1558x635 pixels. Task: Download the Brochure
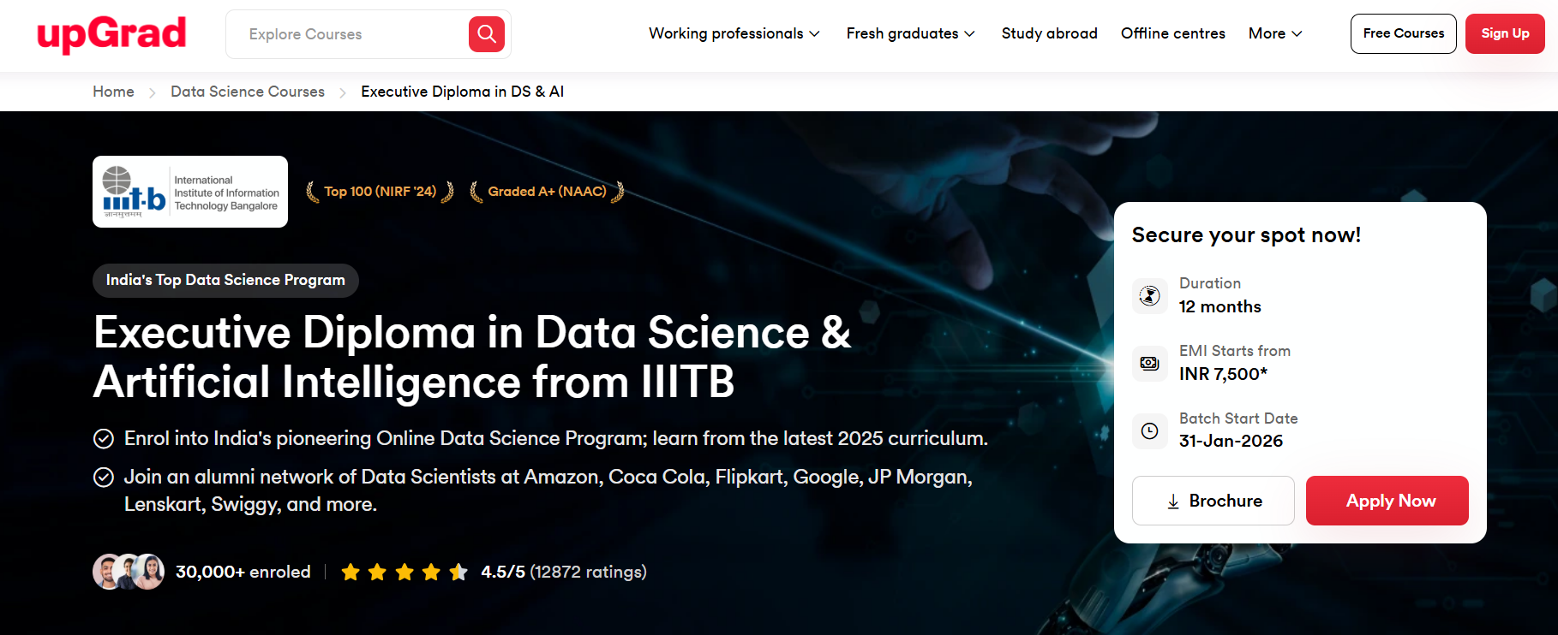coord(1213,501)
